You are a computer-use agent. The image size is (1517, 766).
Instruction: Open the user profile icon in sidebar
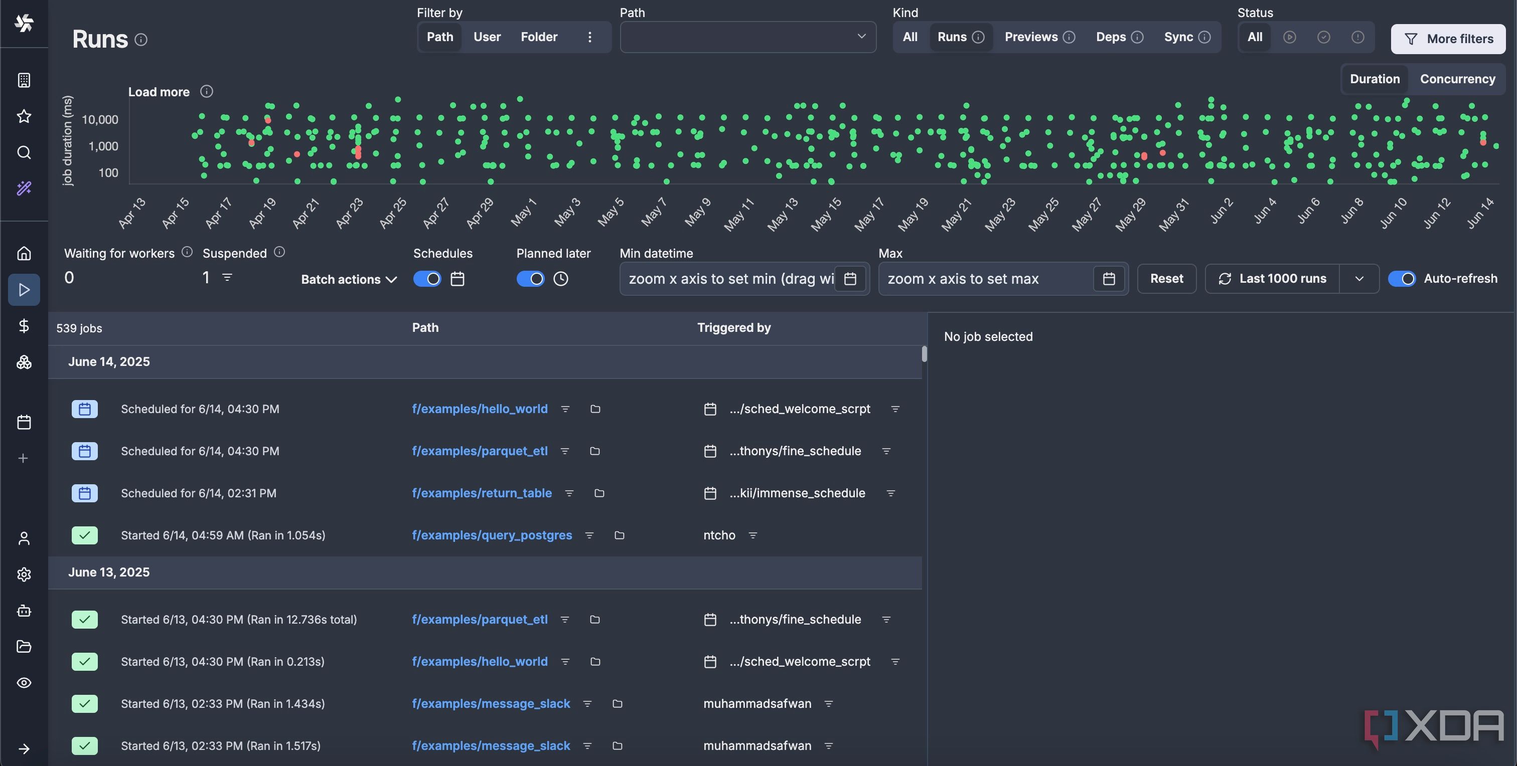pyautogui.click(x=24, y=538)
